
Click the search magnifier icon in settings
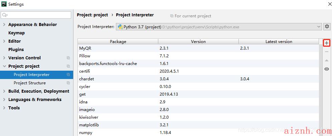[x=5, y=15]
